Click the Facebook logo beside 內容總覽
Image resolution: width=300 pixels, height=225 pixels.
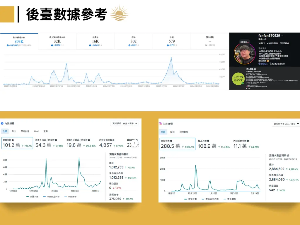point(2,124)
